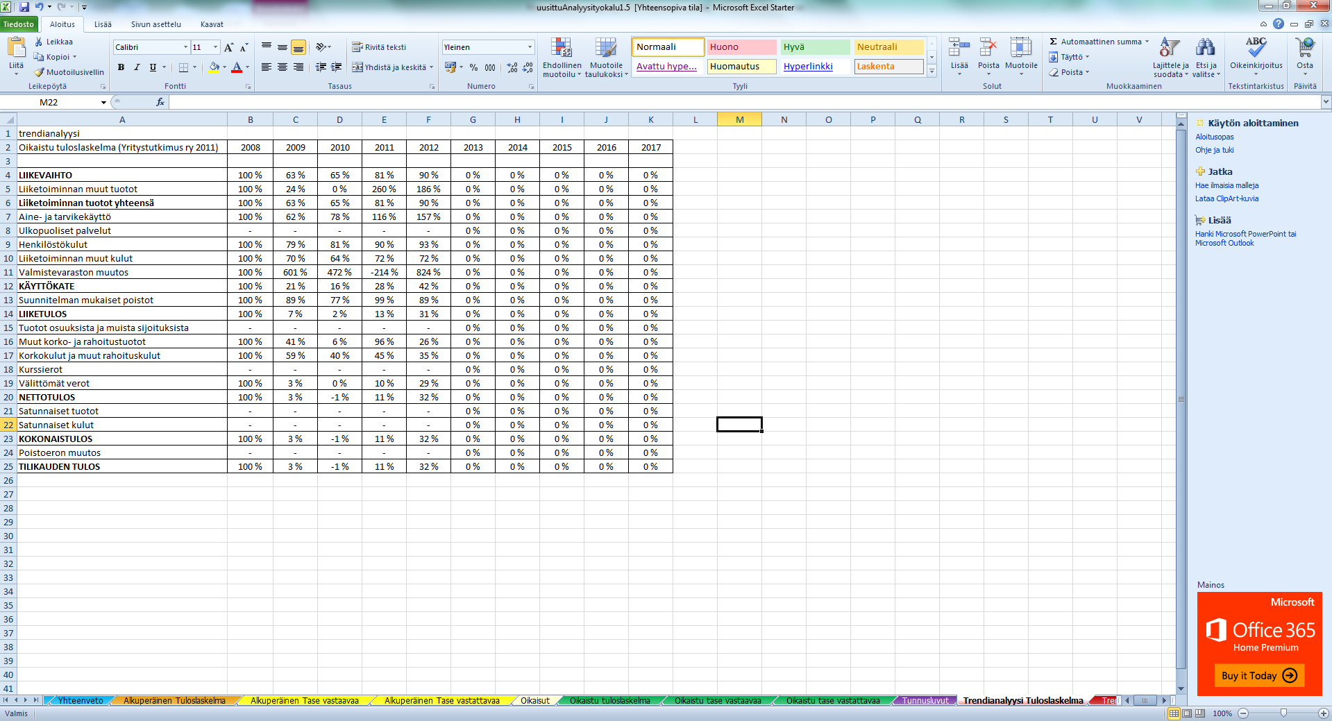Click the red font color A button
1332x721 pixels.
tap(237, 67)
